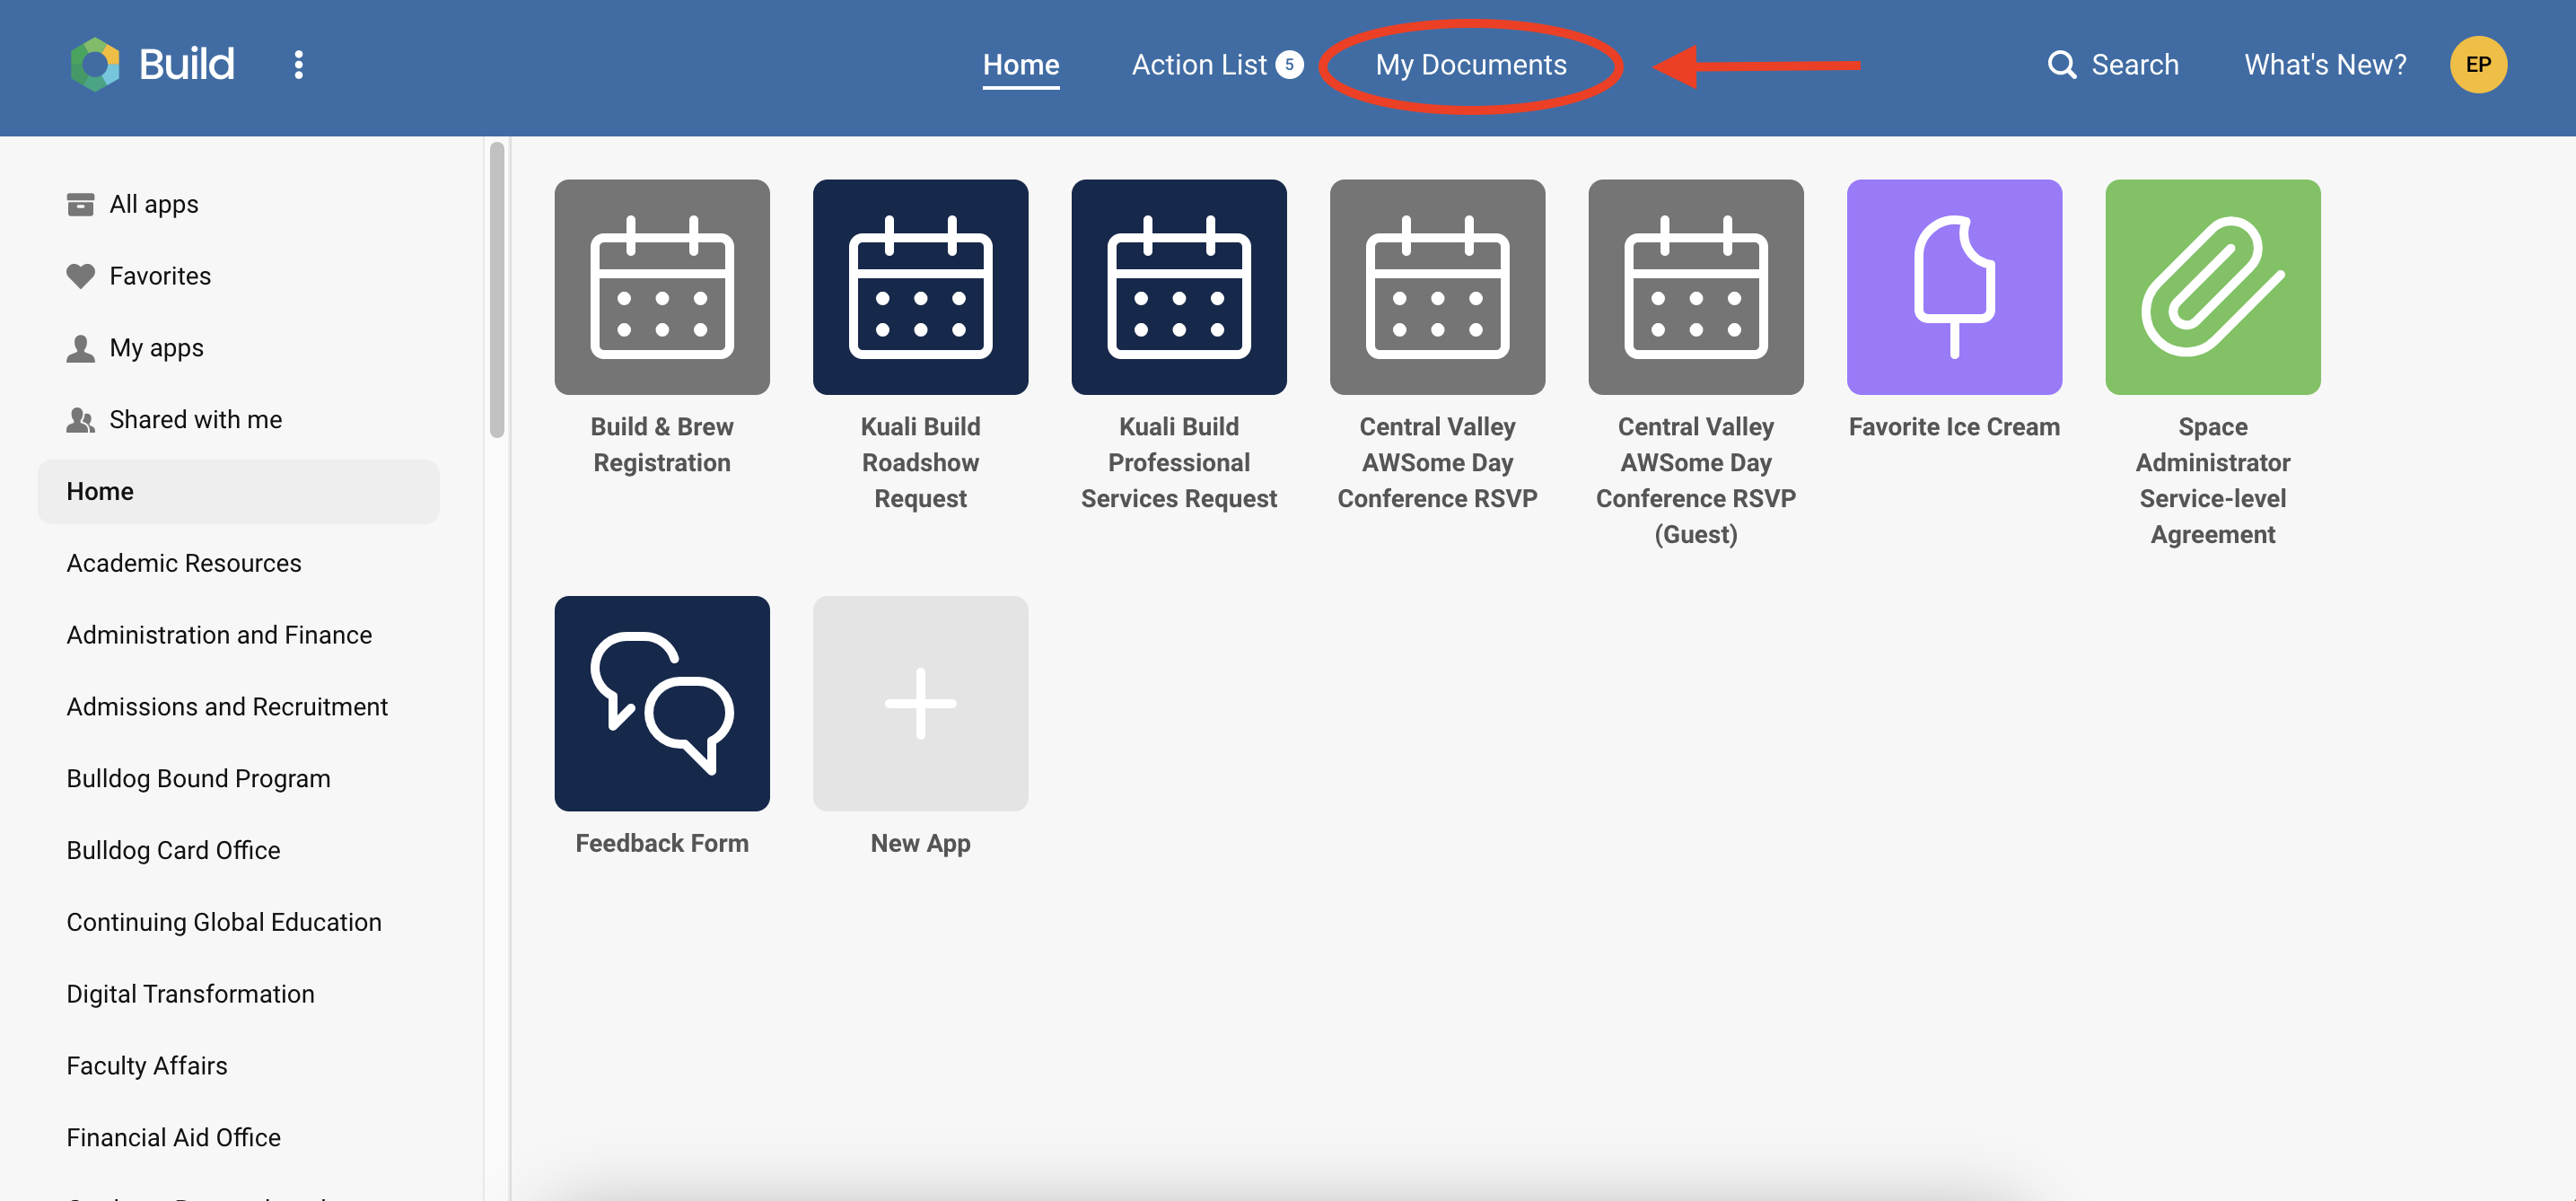Screen dimensions: 2576x1201
Task: Click the Build wordmark text
Action: coord(186,64)
